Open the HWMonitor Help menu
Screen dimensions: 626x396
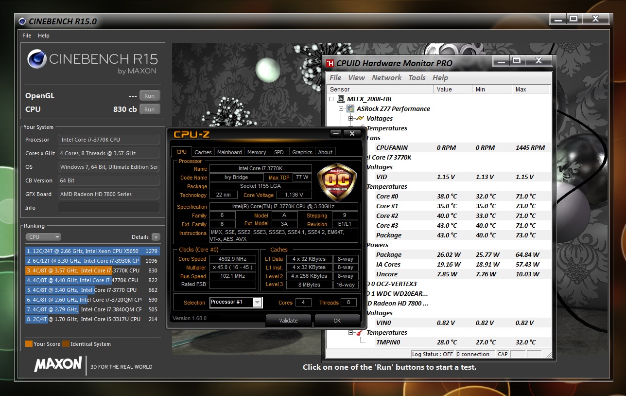tap(440, 77)
